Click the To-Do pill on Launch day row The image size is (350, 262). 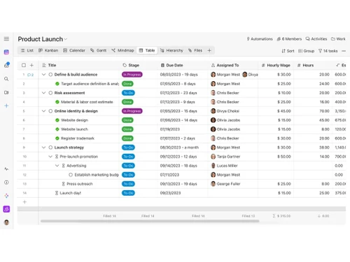[128, 193]
